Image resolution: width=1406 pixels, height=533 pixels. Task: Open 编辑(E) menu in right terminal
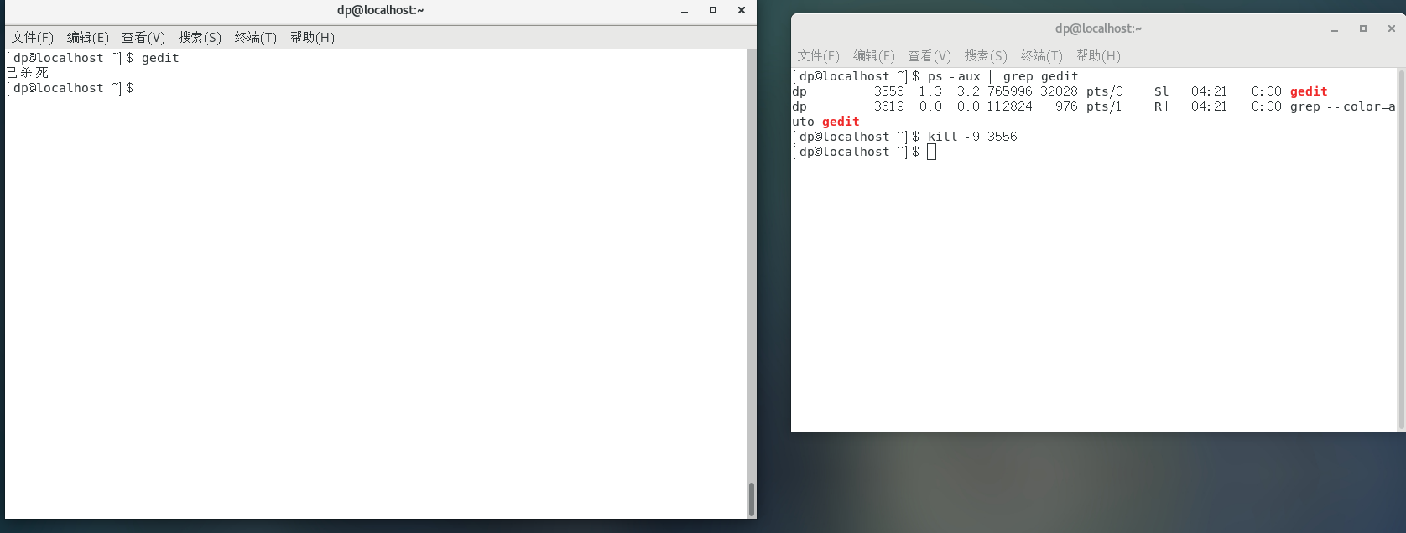(x=874, y=56)
